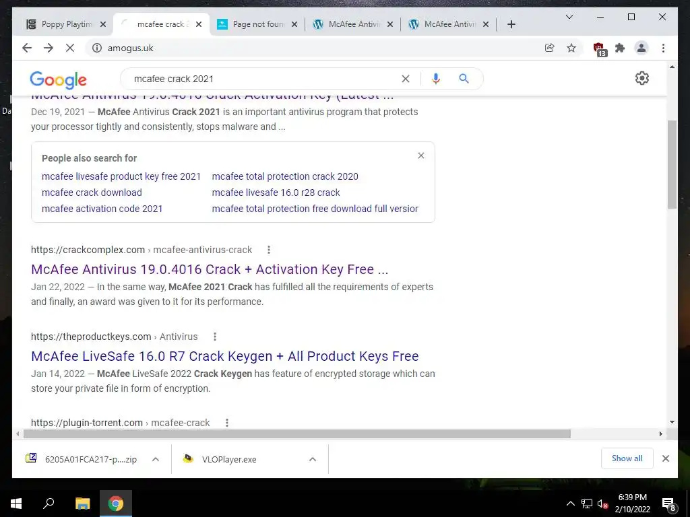Open Windows taskbar search
Image resolution: width=690 pixels, height=517 pixels.
(49, 504)
